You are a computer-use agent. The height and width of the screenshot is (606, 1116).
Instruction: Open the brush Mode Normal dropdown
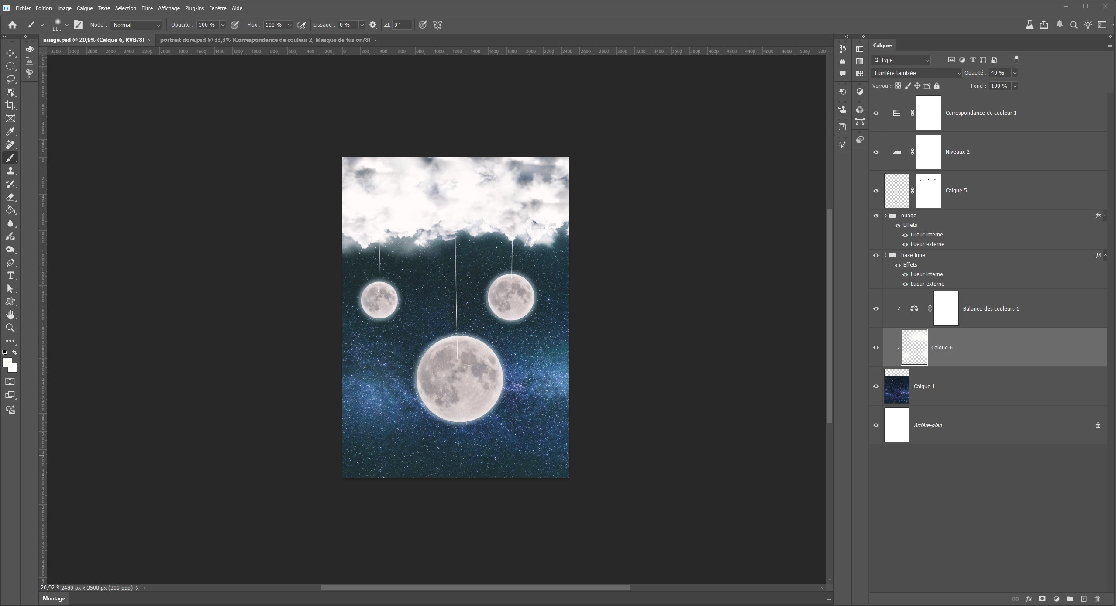tap(136, 25)
